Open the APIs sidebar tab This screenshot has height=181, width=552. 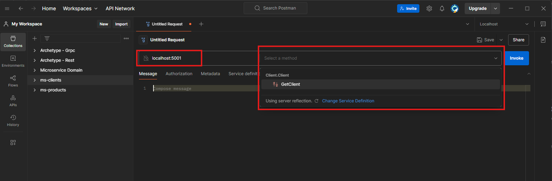point(13,101)
